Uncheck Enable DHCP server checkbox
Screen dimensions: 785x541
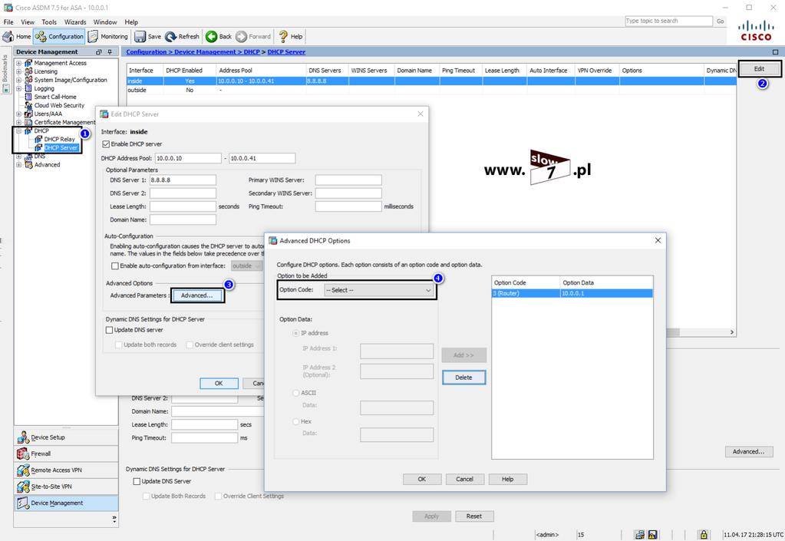tap(106, 144)
